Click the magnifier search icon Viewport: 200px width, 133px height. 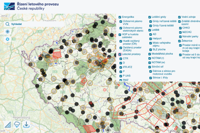click(7, 24)
